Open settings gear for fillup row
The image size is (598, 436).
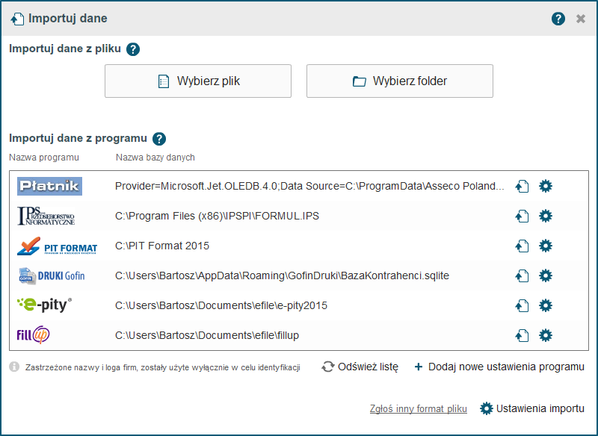tap(546, 335)
